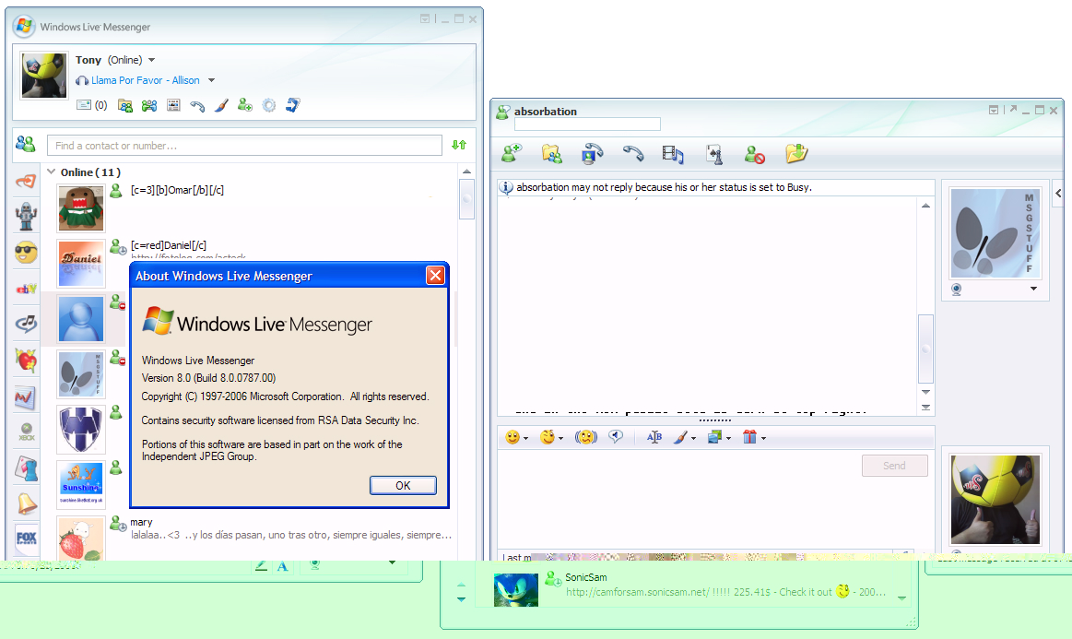Open the robot tab in the left sidebar

click(x=26, y=216)
